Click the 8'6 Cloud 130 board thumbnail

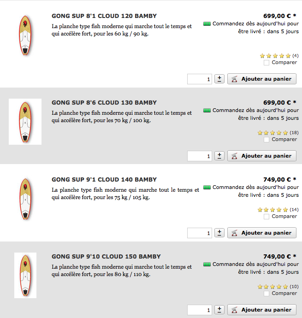pos(25,122)
